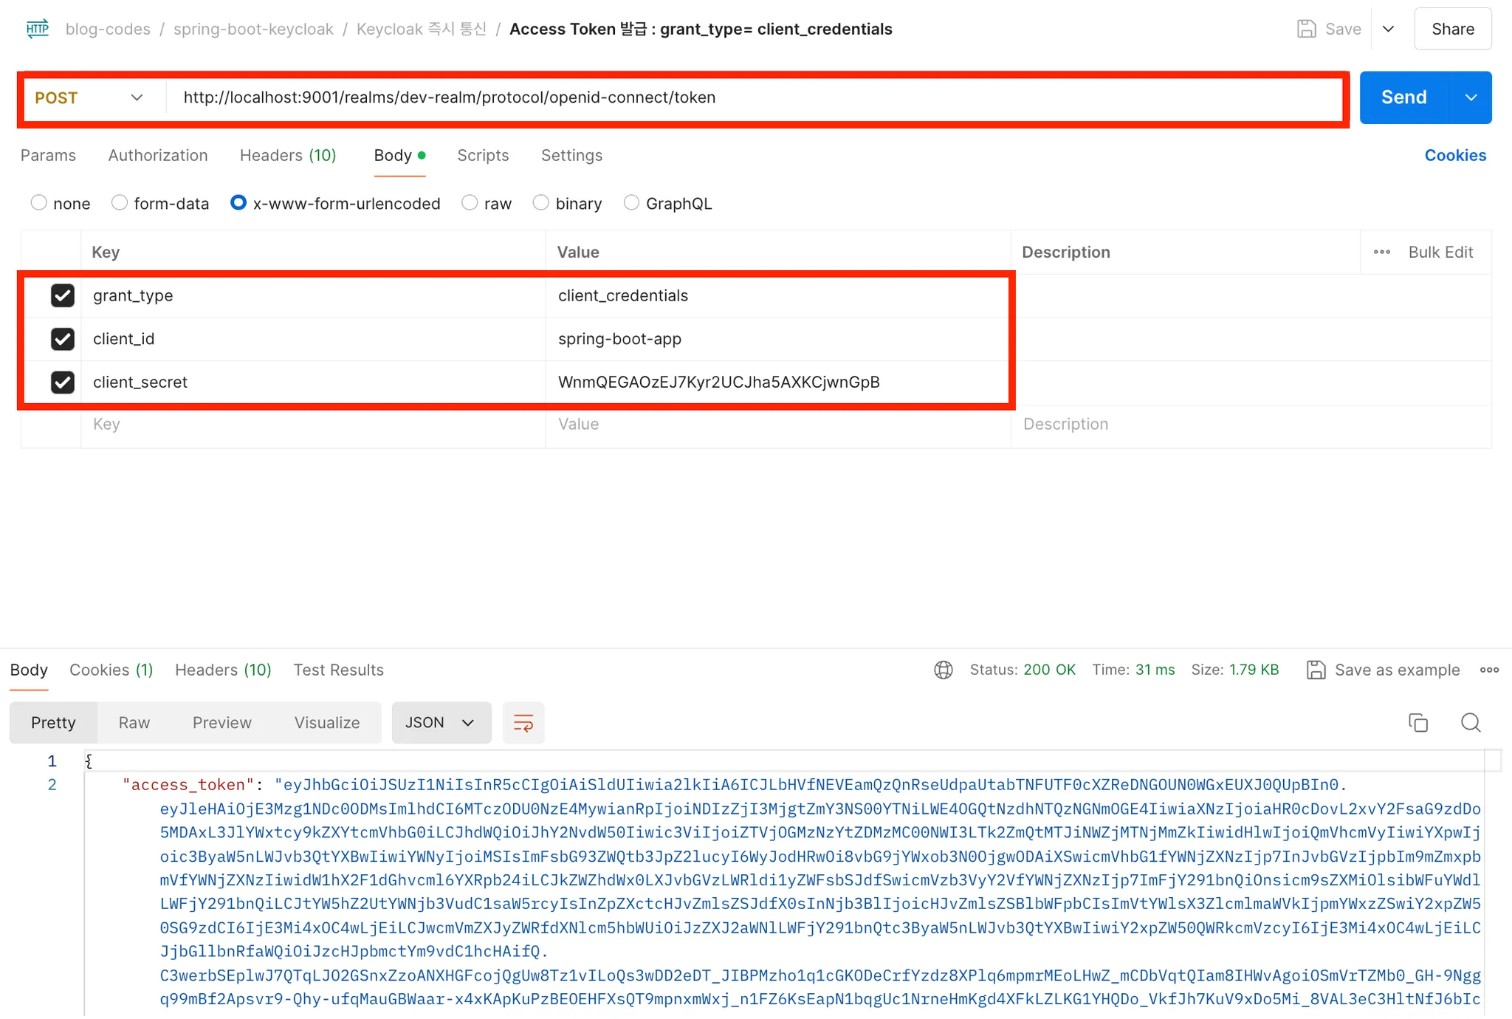
Task: Open the POST method dropdown
Action: [x=89, y=97]
